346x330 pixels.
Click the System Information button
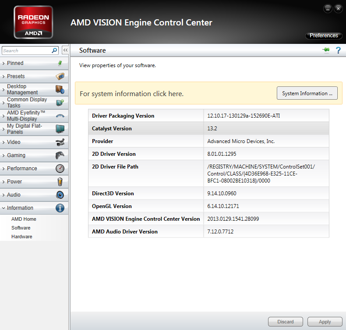click(307, 93)
